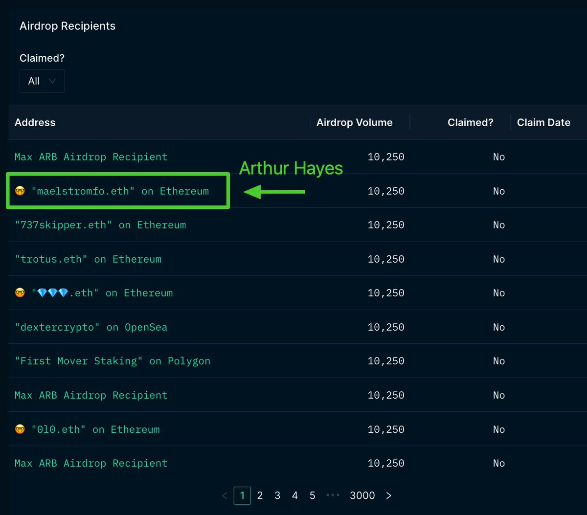Click the nerd-face emoji beside maelstromfo.eth

[x=19, y=191]
